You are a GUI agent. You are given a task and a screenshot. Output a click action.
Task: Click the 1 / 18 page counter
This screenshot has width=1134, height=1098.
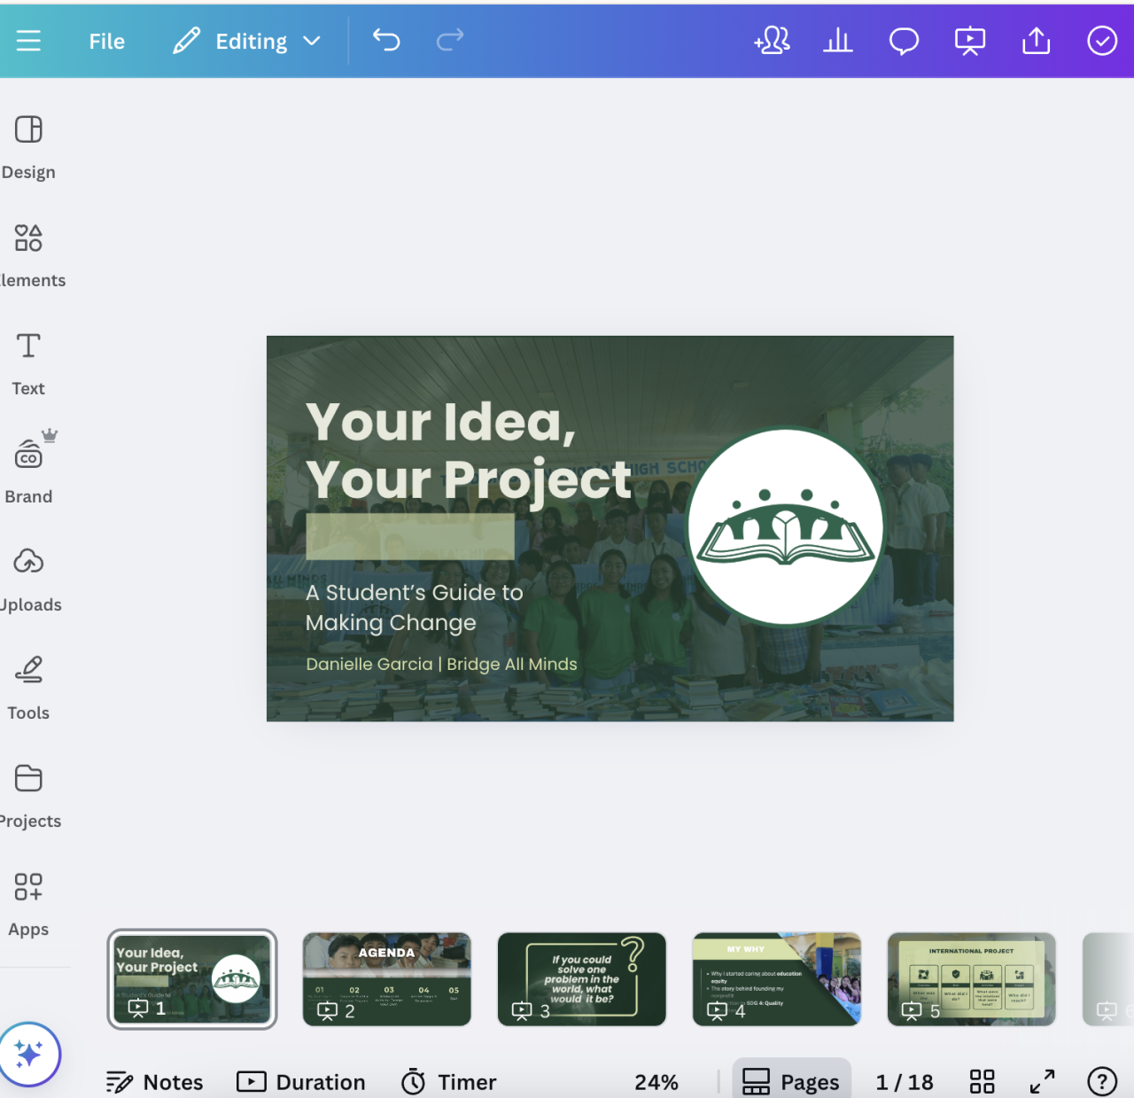pyautogui.click(x=905, y=1082)
